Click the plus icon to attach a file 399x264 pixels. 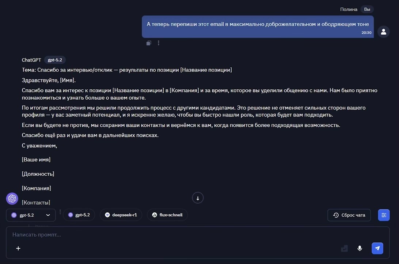pyautogui.click(x=18, y=248)
